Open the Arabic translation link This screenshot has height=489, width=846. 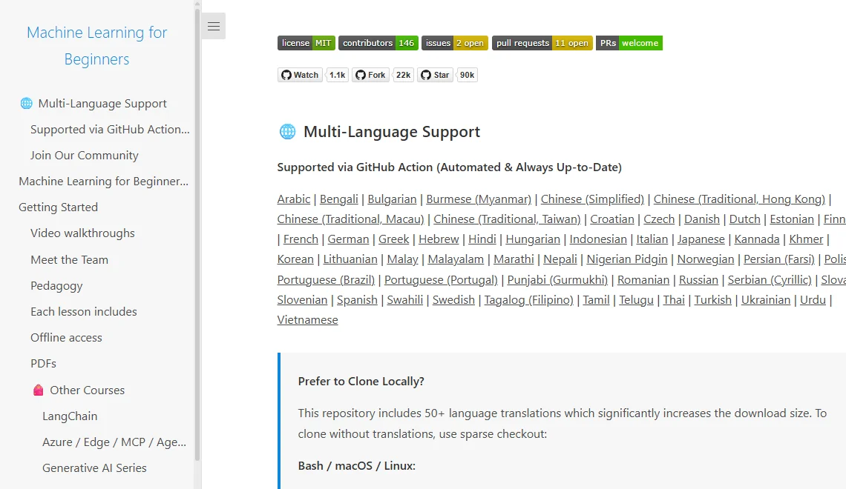tap(294, 199)
